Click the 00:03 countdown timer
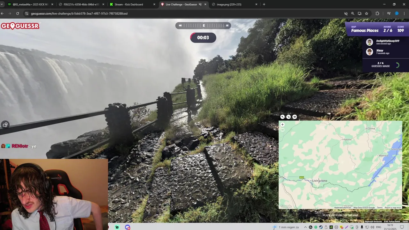 click(x=203, y=38)
